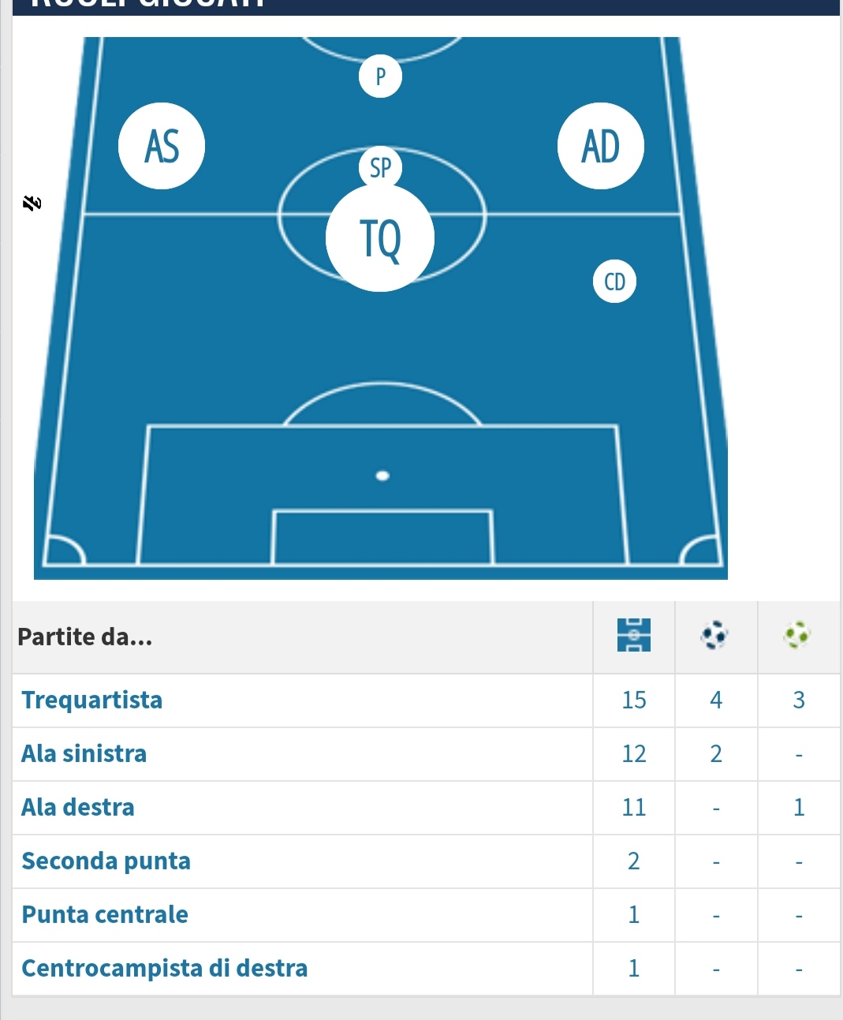Click the pitch icon column header
The image size is (843, 1020).
[x=634, y=635]
